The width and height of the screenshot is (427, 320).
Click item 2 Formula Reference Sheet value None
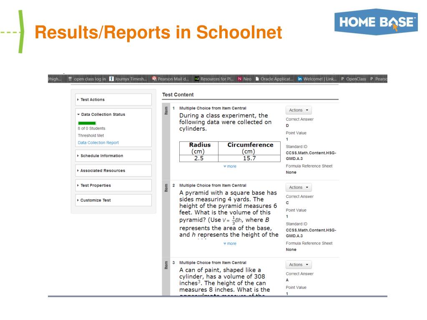coord(291,250)
